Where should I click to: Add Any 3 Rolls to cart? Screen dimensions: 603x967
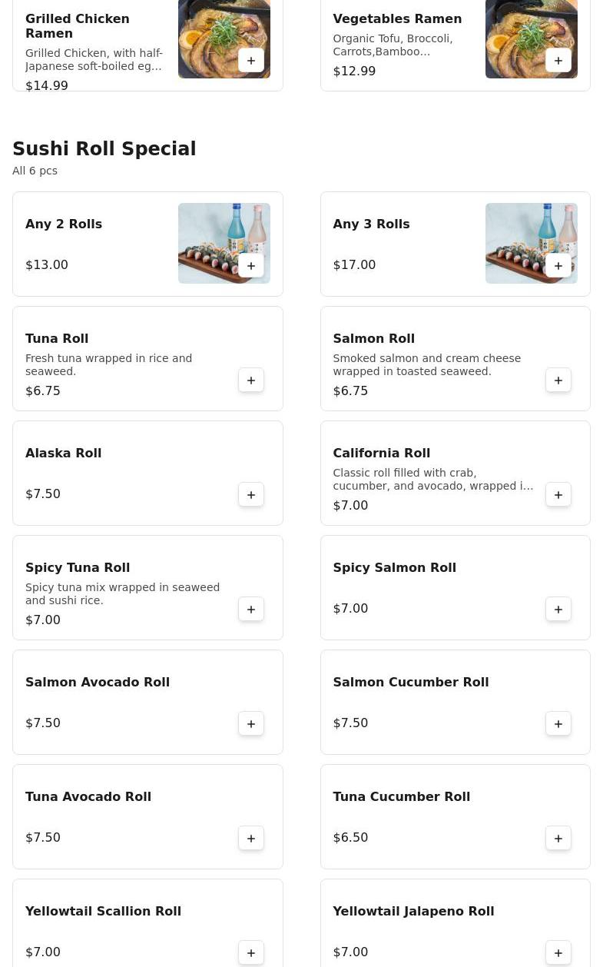pyautogui.click(x=558, y=265)
